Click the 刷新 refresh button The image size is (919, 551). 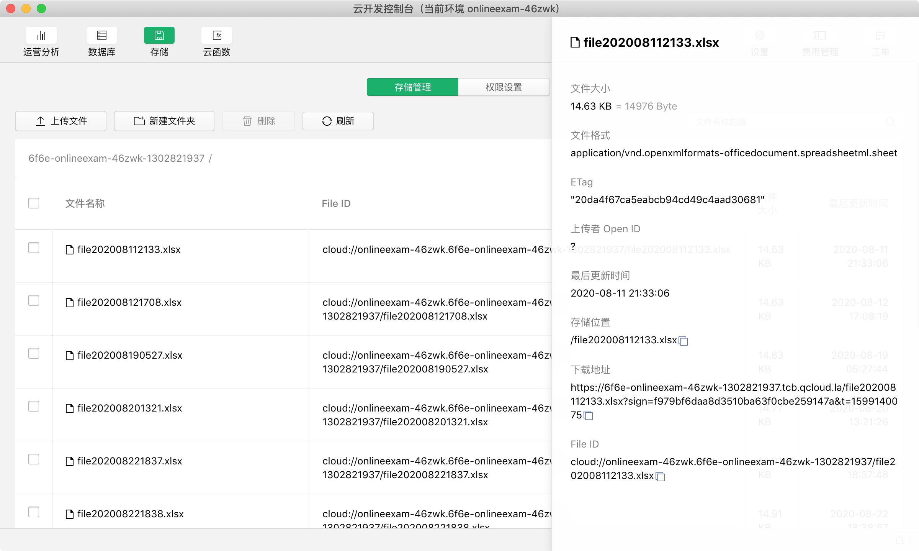(x=338, y=121)
